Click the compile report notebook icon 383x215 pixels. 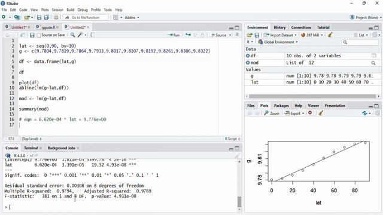(93, 35)
